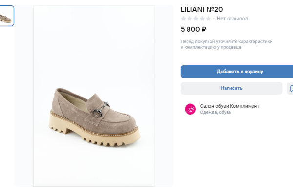Screen dimensions: 293x195
Task: Open the Салон обуви Комплимент shop page
Action: (230, 106)
